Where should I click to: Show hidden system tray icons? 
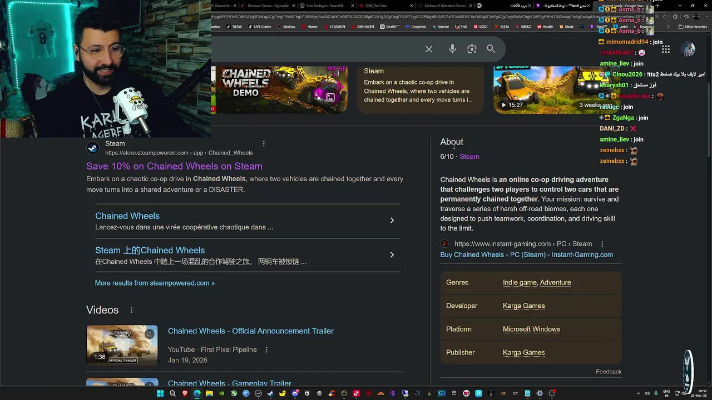click(638, 394)
